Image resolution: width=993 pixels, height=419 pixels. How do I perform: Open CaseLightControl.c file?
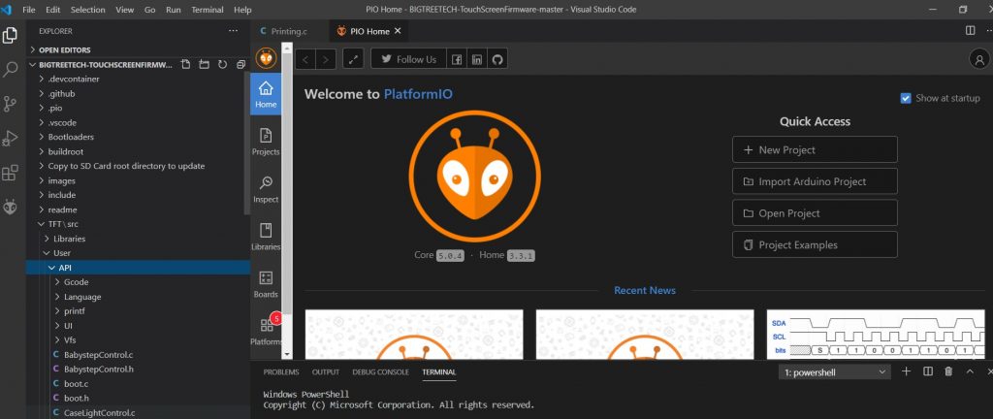[138, 412]
